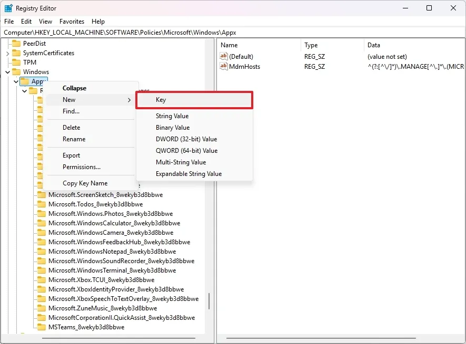Choose Key from the New submenu
The image size is (466, 344).
(161, 100)
